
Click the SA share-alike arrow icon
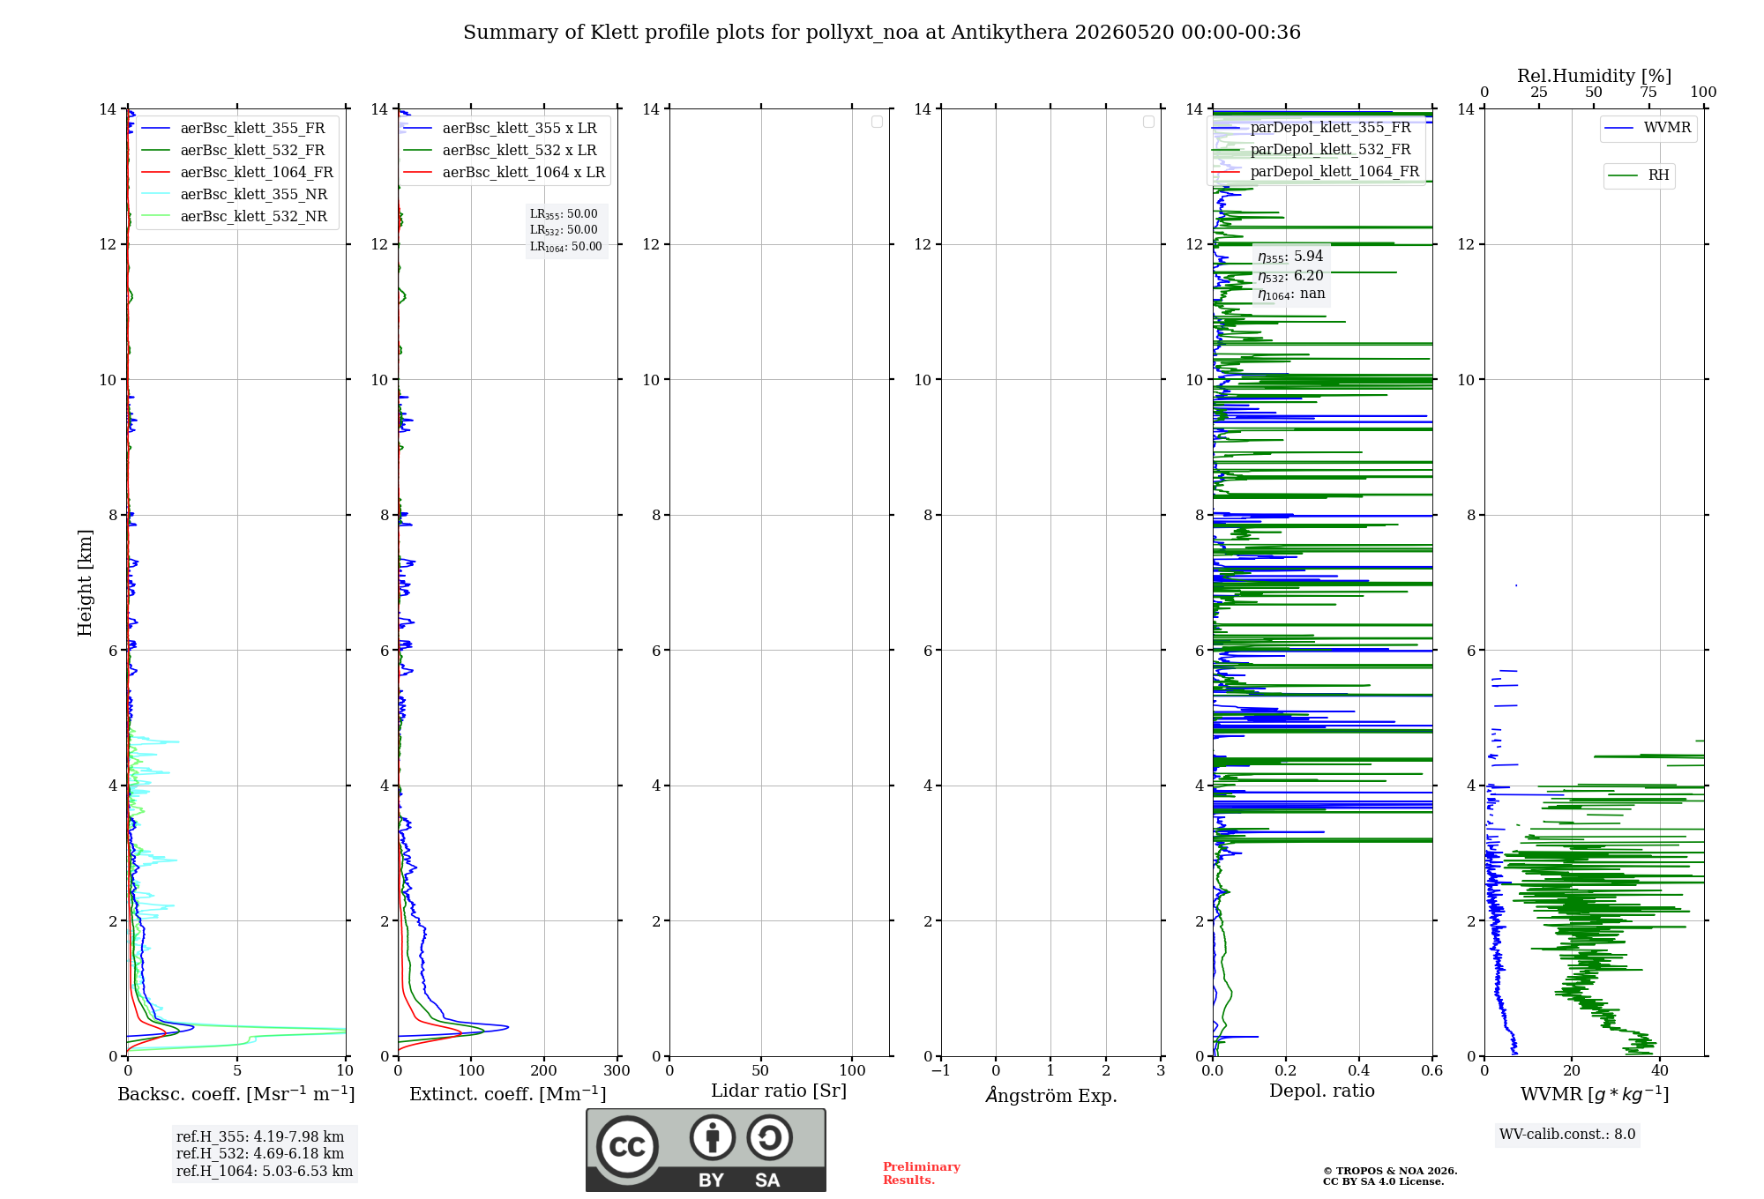coord(769,1137)
